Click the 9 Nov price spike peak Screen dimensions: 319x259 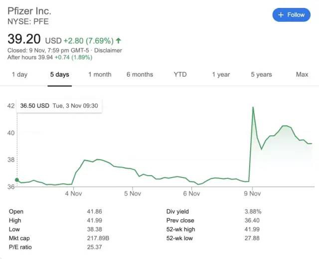(253, 107)
